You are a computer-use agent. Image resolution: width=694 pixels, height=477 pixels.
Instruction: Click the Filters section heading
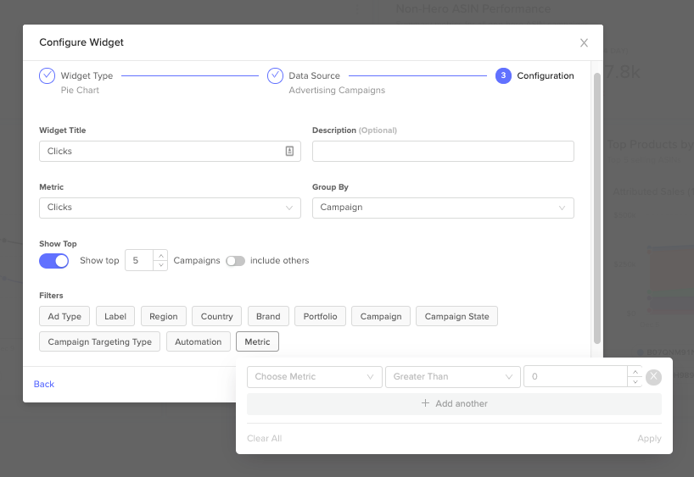(51, 296)
